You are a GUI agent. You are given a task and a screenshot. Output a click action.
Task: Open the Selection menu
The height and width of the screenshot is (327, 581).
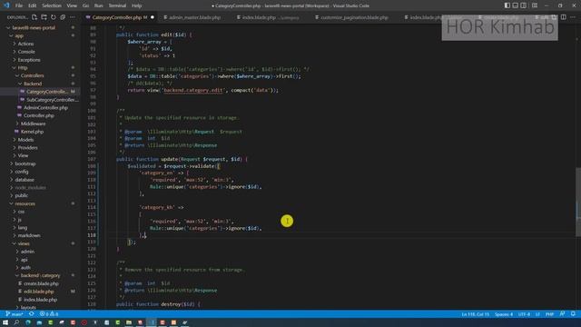(52, 5)
